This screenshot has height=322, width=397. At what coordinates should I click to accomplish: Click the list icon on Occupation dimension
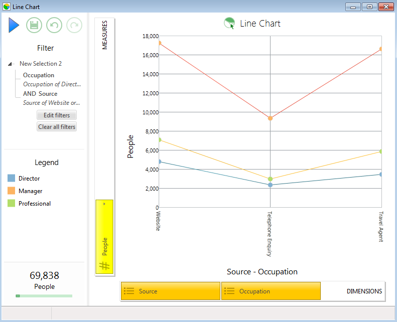229,291
